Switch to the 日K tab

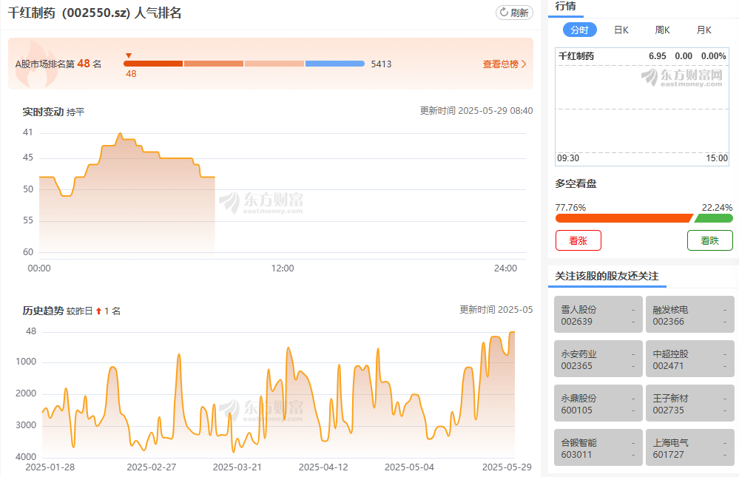[x=621, y=30]
